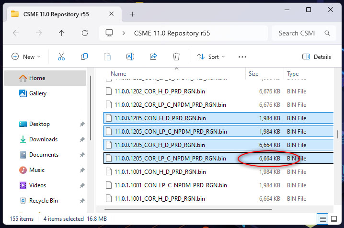Click the 4 items selected status text

coord(64,219)
